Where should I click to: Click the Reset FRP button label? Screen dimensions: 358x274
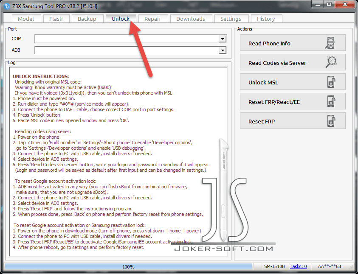(262, 121)
